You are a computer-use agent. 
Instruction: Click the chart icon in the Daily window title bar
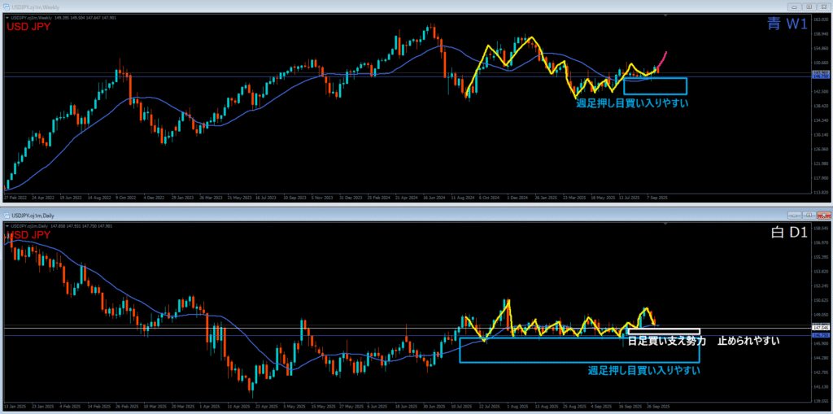click(7, 216)
